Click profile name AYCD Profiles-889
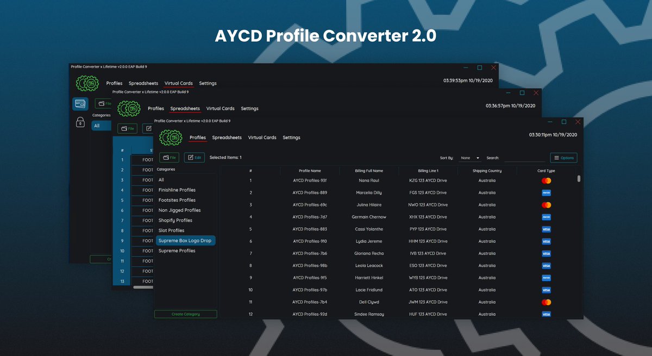Screen dimensions: 652x356 310,192
